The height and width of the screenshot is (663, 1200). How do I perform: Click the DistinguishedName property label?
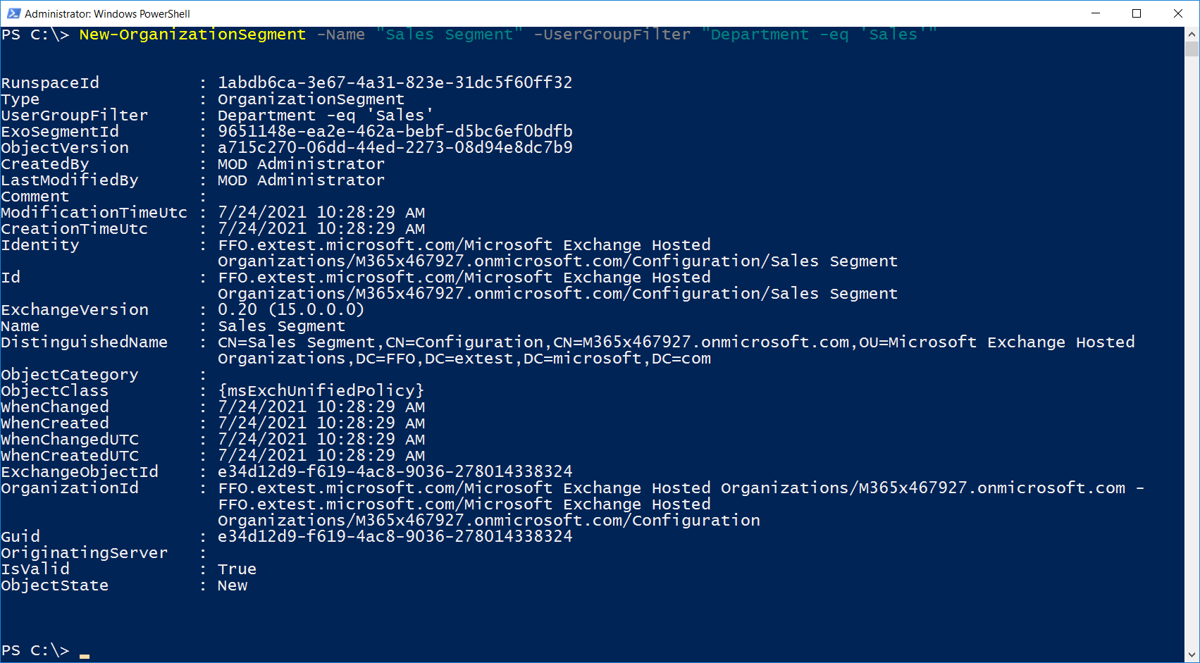[x=85, y=342]
